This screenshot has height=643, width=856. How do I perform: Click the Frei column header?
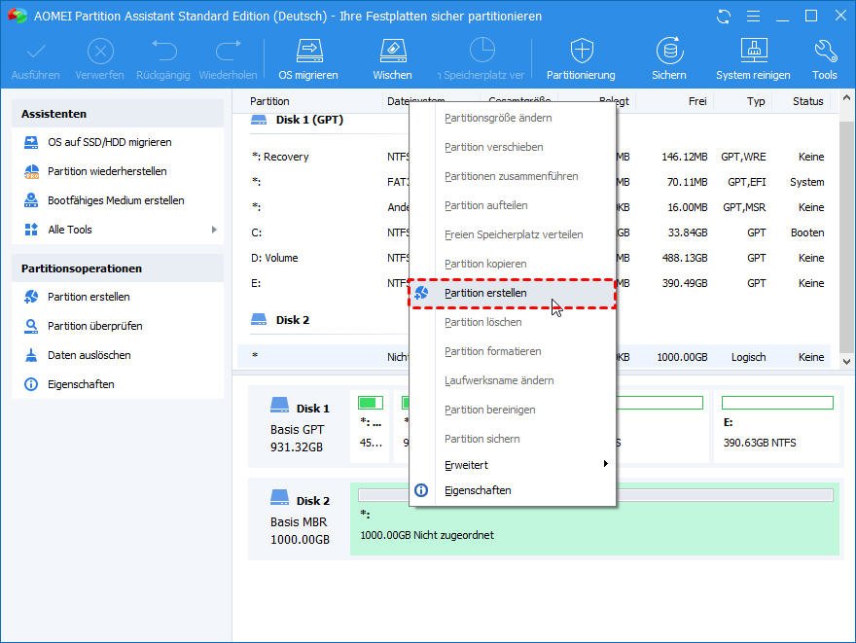click(x=697, y=101)
